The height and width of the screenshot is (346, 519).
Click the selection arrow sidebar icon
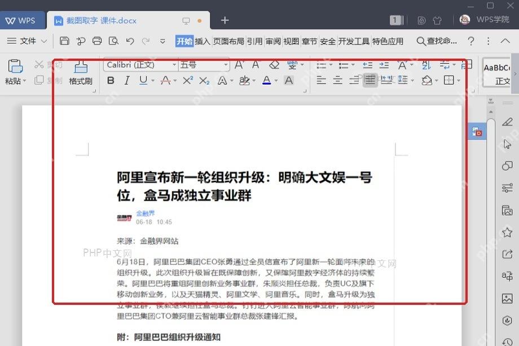tap(507, 144)
